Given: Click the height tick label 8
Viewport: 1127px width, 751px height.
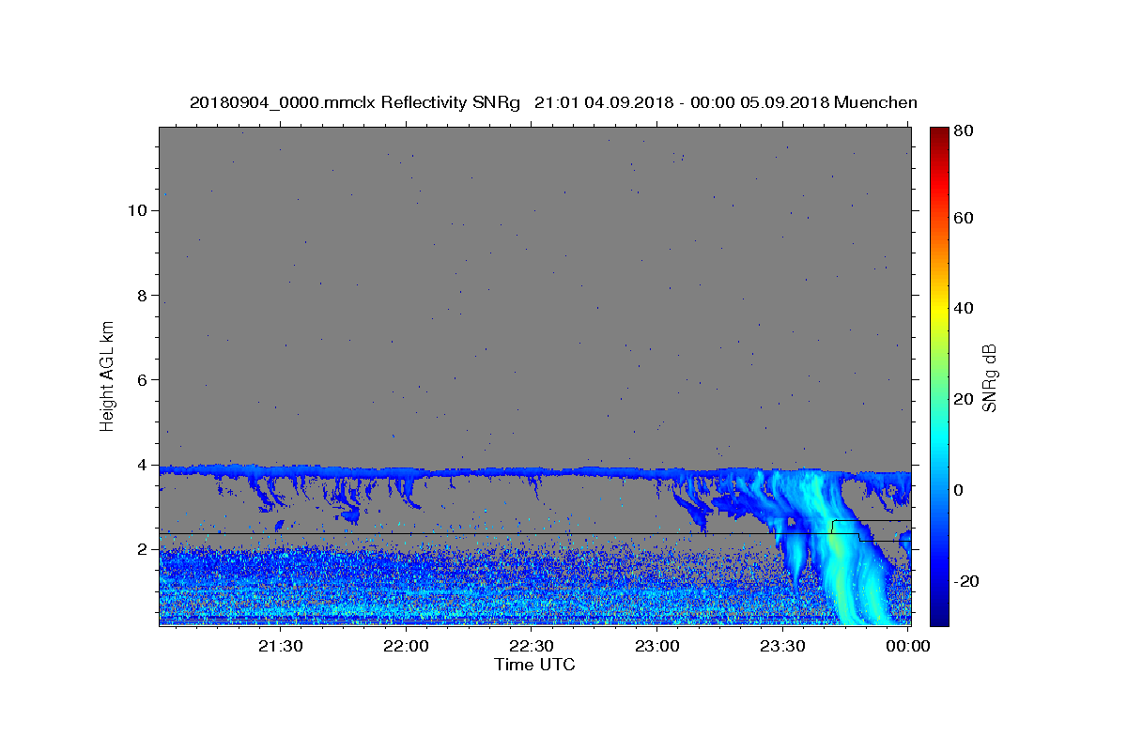Looking at the screenshot, I should click(142, 295).
